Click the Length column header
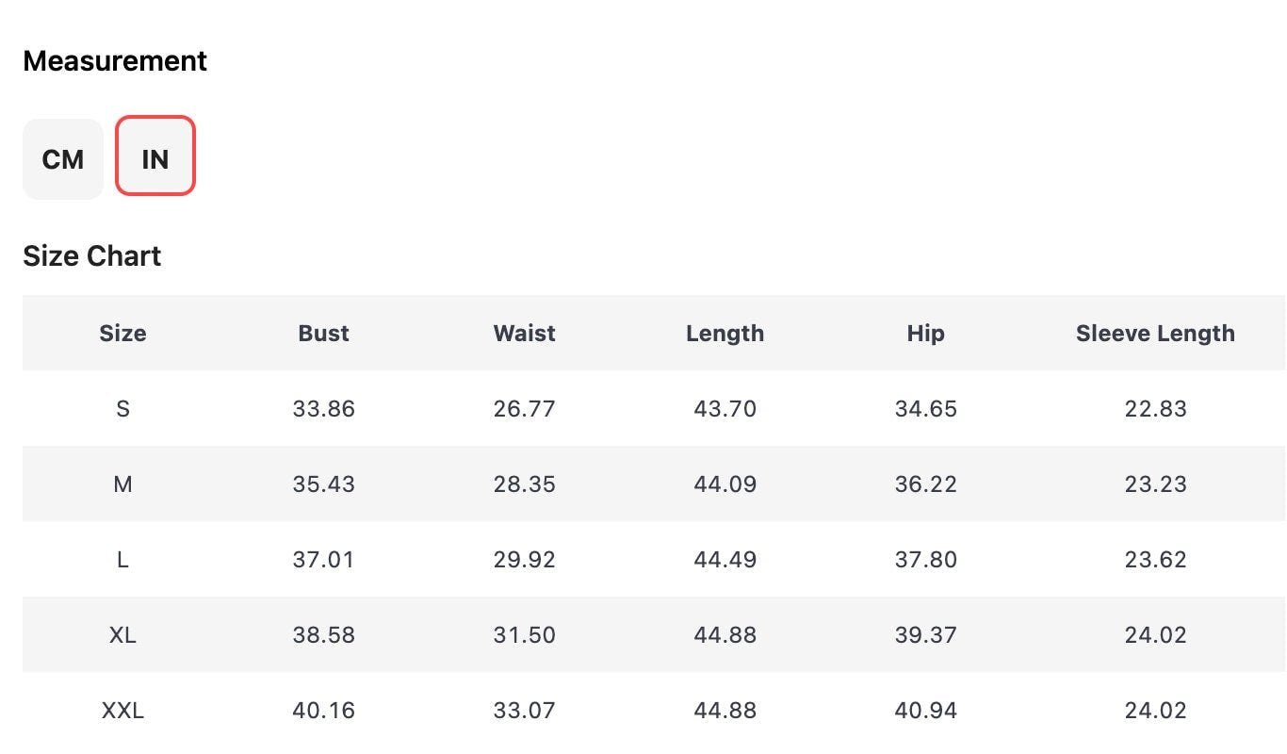 click(725, 333)
